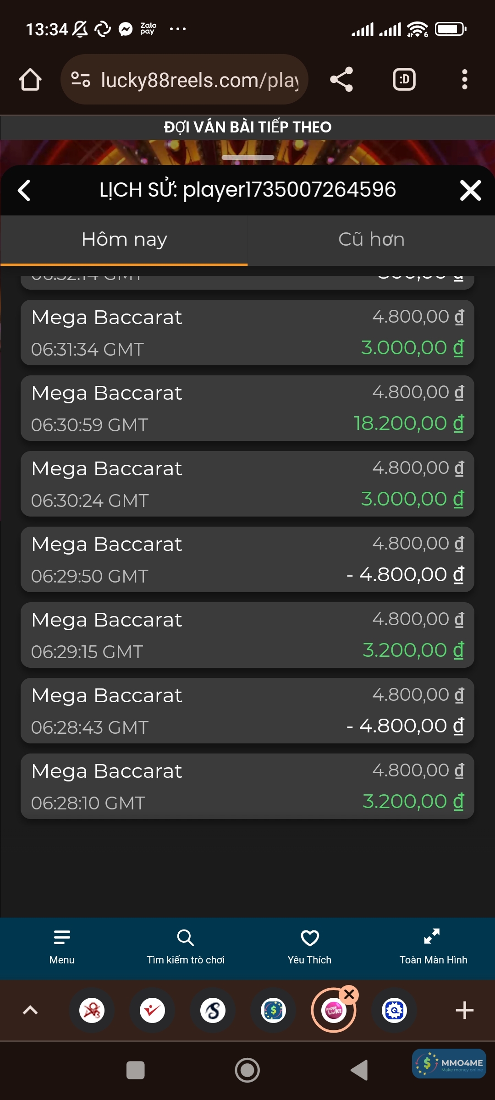495x1100 pixels.
Task: Tap the browser home icon
Action: pos(30,80)
